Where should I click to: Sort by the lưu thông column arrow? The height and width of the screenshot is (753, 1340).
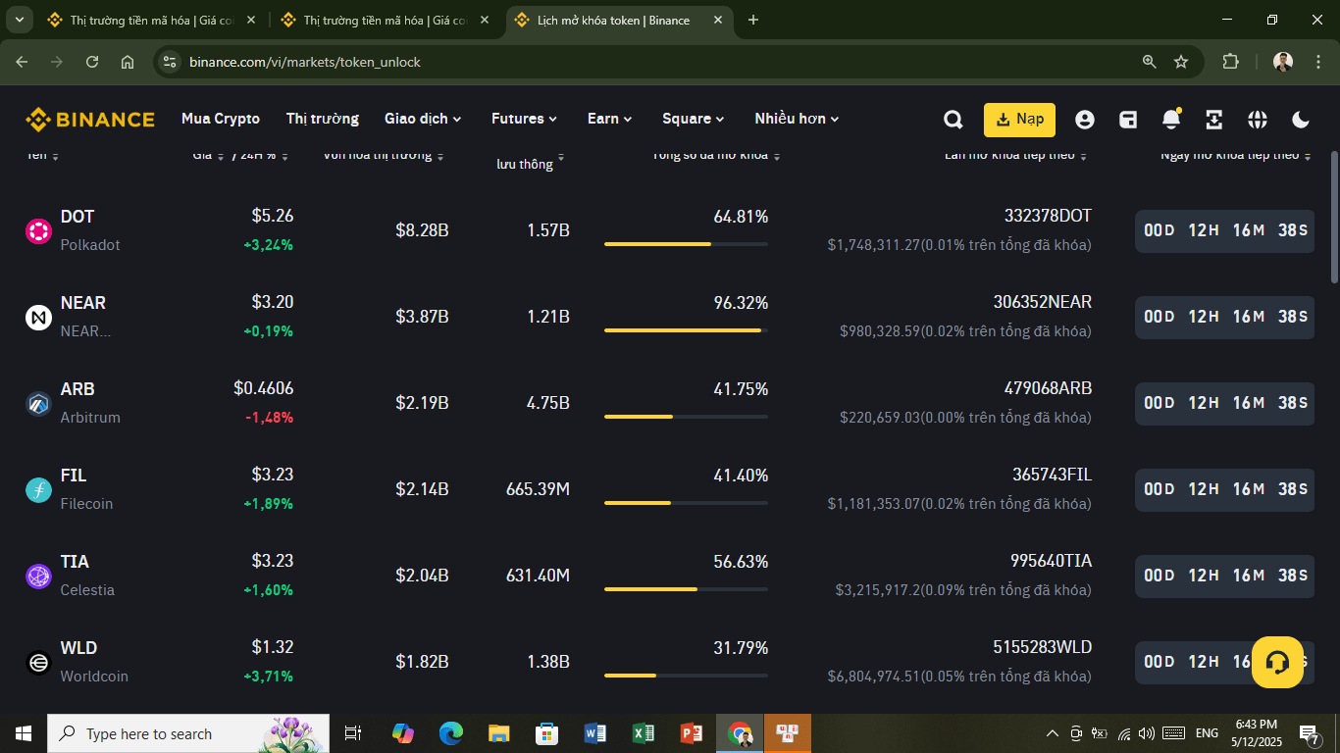561,159
